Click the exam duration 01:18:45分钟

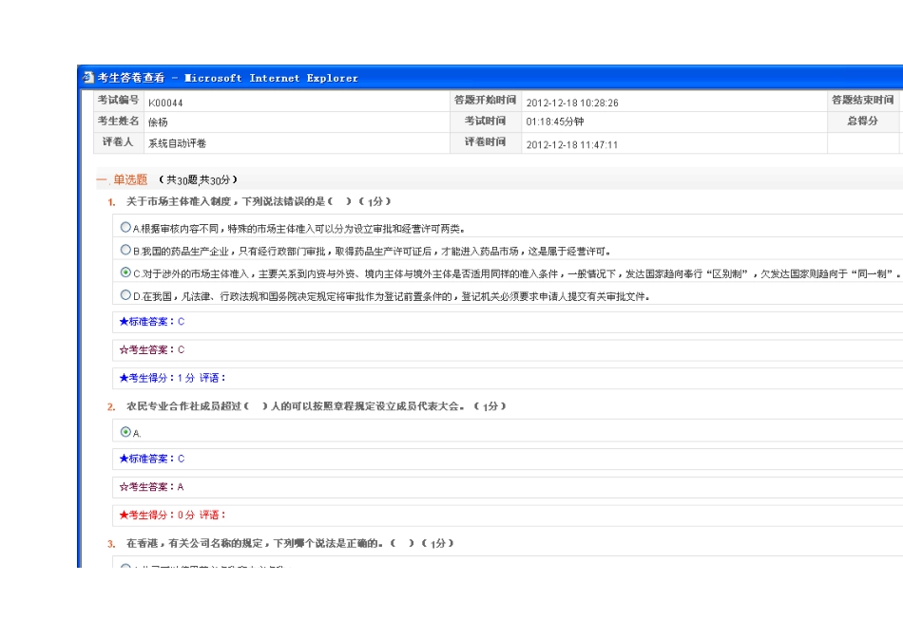[554, 122]
